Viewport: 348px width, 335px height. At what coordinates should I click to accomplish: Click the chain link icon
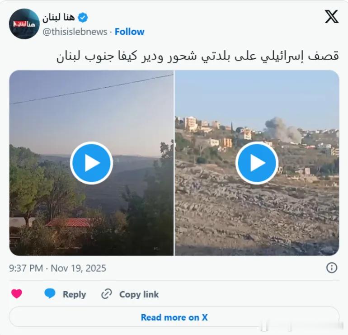107,294
